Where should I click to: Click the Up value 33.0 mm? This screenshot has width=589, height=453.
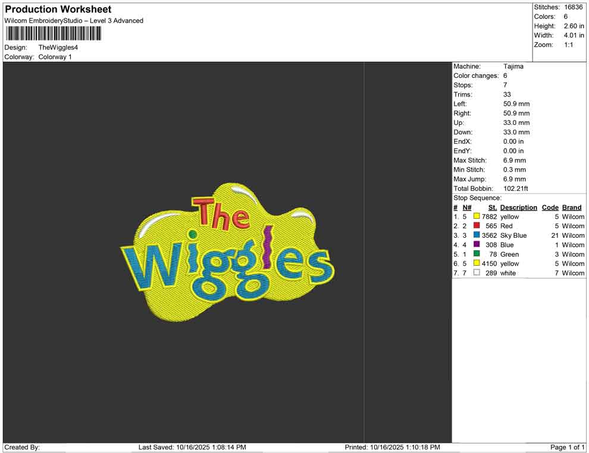point(516,122)
